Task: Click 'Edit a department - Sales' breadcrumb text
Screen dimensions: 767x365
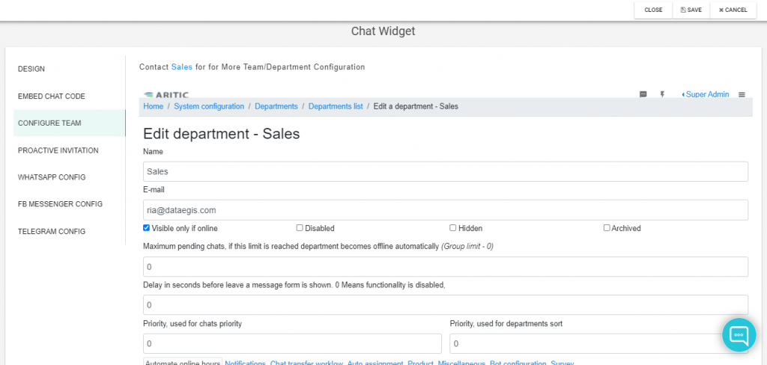Action: coord(416,106)
